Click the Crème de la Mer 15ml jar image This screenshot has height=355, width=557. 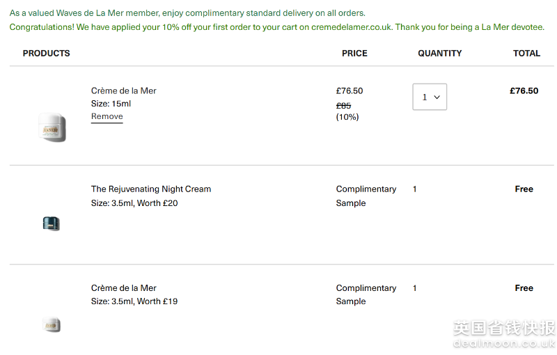tap(52, 127)
